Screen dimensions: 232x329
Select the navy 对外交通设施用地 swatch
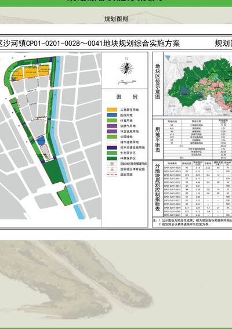112,147
